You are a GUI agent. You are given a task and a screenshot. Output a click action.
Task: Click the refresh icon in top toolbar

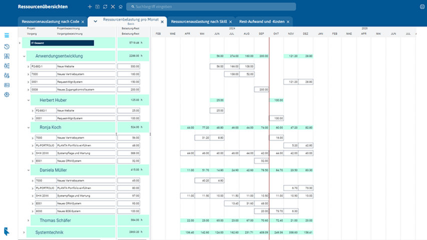(105, 7)
